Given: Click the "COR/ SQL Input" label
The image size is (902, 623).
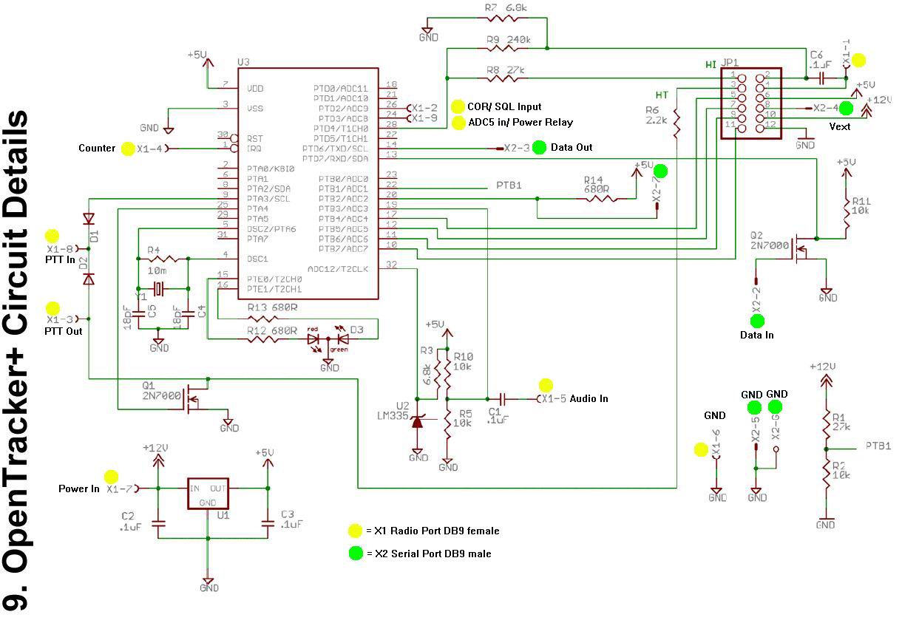Looking at the screenshot, I should click(x=504, y=107).
